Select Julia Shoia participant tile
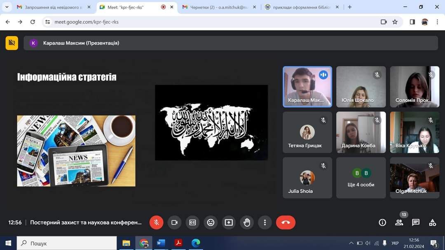The height and width of the screenshot is (250, 445). pos(307,178)
